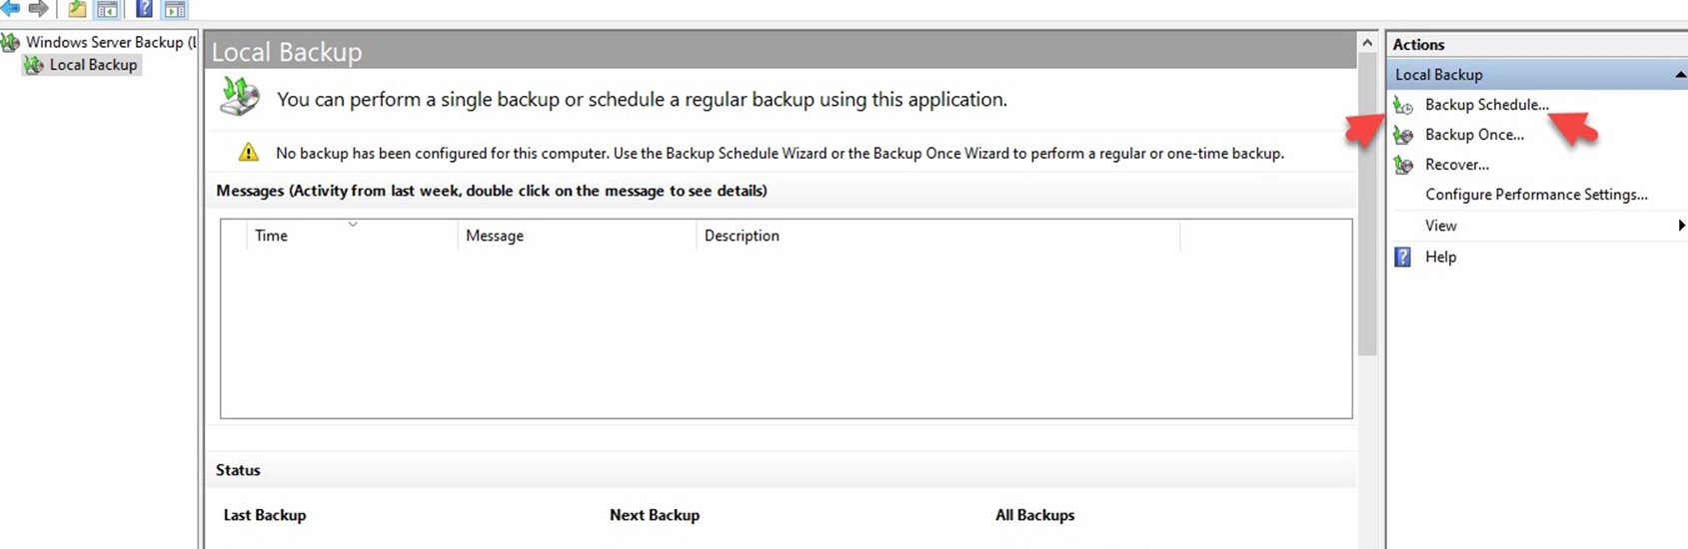This screenshot has height=549, width=1688.
Task: Click the Backup Schedule icon in Actions
Action: click(1403, 105)
